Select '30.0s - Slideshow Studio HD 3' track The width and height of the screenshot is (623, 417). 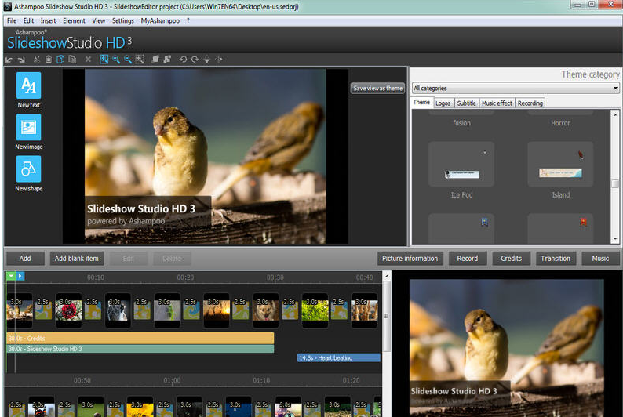(x=140, y=349)
